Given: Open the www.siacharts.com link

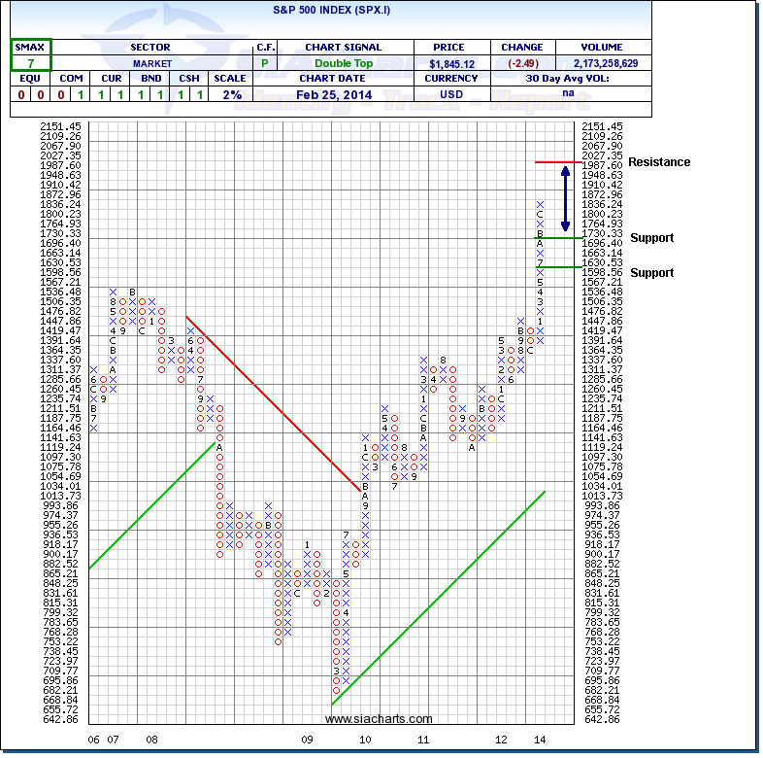Looking at the screenshot, I should [379, 719].
